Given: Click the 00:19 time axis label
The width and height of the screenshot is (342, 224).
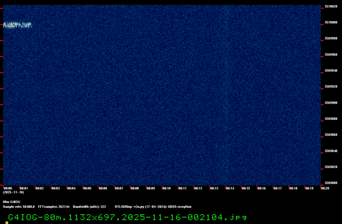Looking at the screenshot, I should pos(309,188).
